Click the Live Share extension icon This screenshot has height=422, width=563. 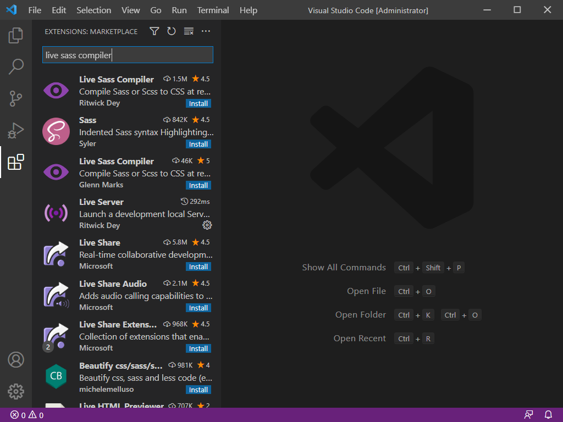56,254
